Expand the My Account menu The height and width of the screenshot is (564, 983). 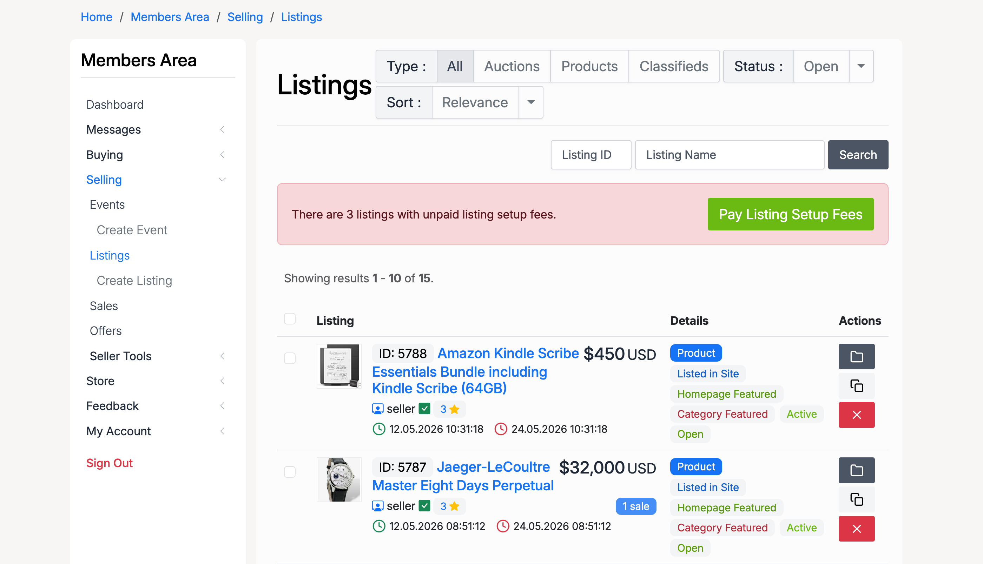point(156,431)
